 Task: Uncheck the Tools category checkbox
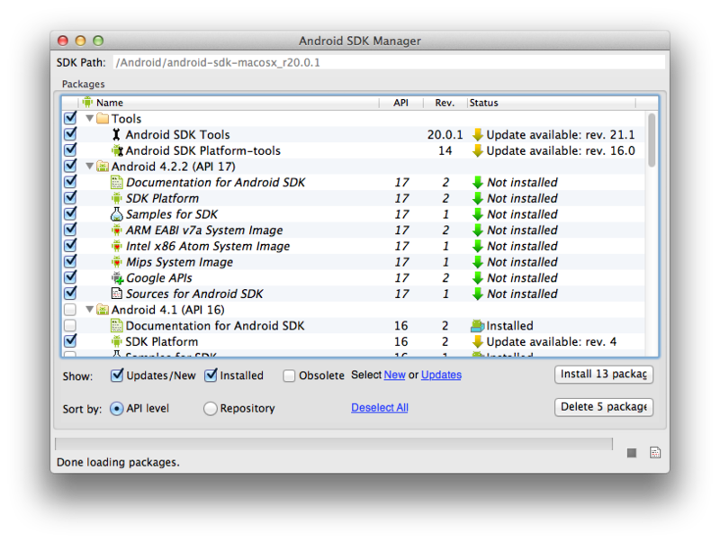point(70,118)
